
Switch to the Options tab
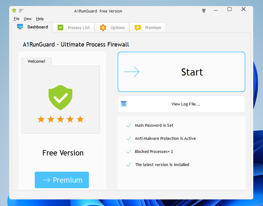(112, 27)
